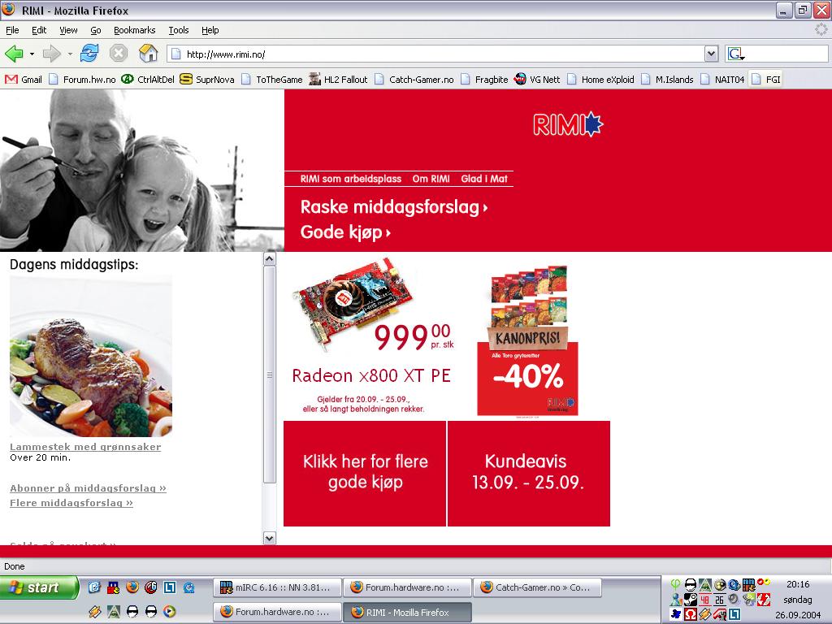
Task: Click the volume speaker tray icon
Action: tap(734, 599)
